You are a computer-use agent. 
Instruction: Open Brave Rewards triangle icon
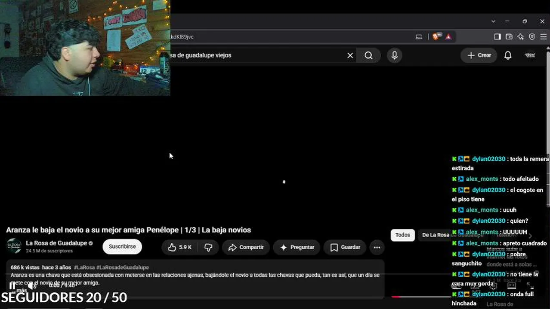[x=448, y=37]
